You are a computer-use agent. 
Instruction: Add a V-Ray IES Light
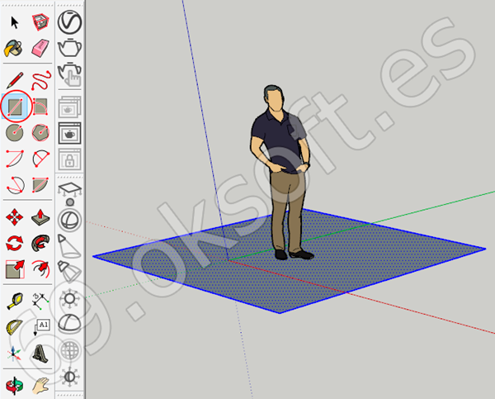(x=70, y=271)
